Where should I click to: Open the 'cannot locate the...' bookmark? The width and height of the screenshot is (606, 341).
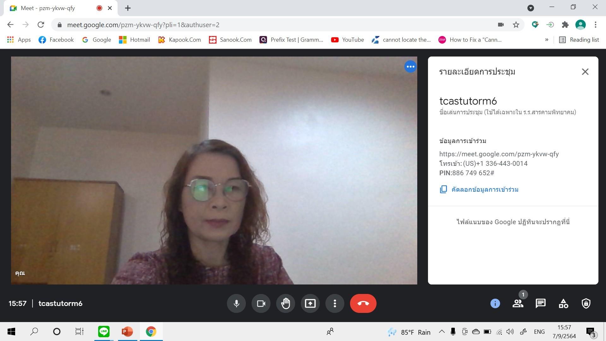pos(401,40)
